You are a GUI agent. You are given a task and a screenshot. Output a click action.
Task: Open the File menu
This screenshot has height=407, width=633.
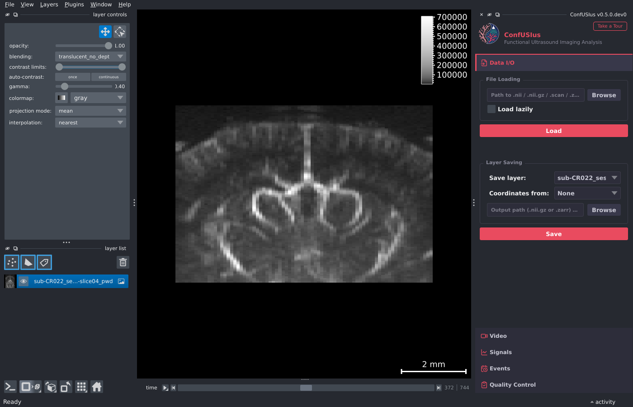[x=9, y=5]
